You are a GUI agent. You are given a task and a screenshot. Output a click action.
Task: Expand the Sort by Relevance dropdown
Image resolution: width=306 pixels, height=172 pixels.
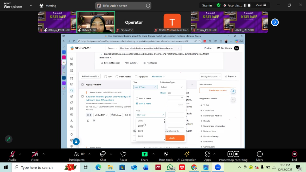click(211, 76)
